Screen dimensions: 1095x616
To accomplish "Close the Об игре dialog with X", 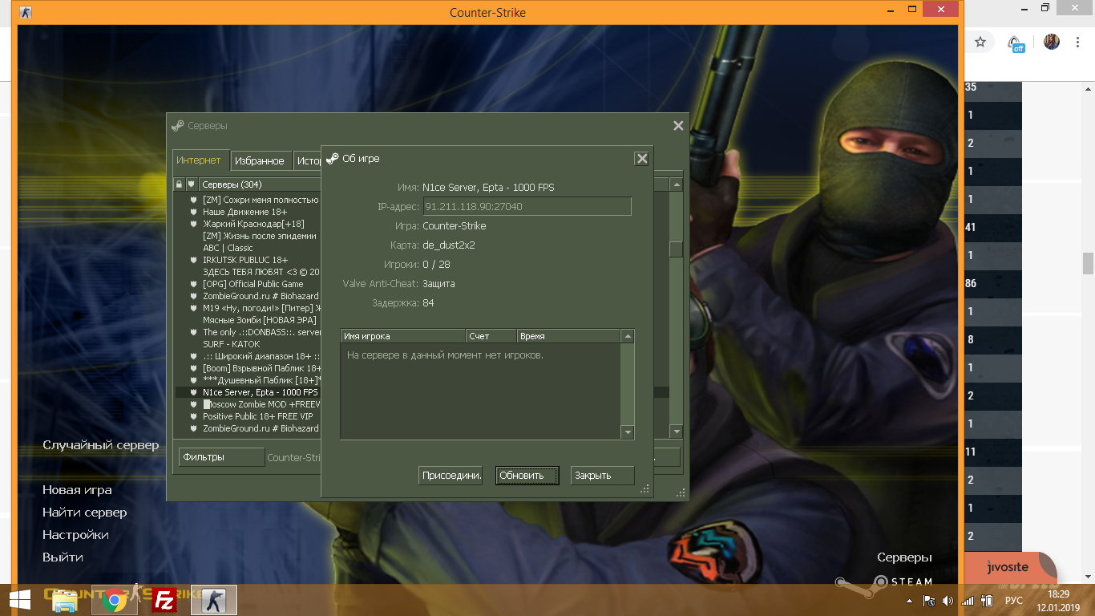I will tap(641, 159).
